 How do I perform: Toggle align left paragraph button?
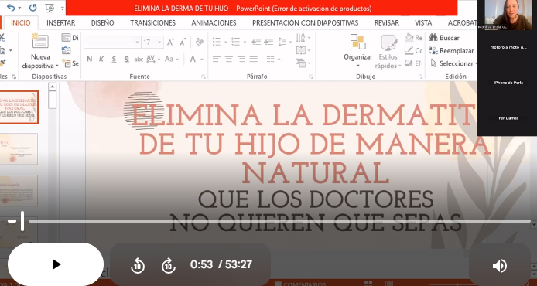point(217,60)
